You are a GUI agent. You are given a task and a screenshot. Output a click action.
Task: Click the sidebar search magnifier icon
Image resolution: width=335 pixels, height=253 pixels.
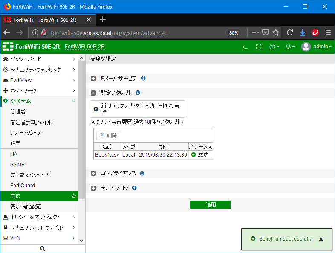coord(43,248)
